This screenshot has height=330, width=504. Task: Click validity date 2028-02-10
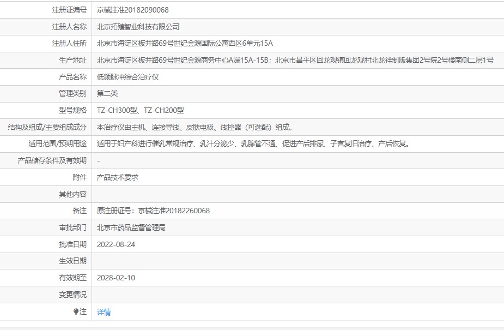[116, 278]
